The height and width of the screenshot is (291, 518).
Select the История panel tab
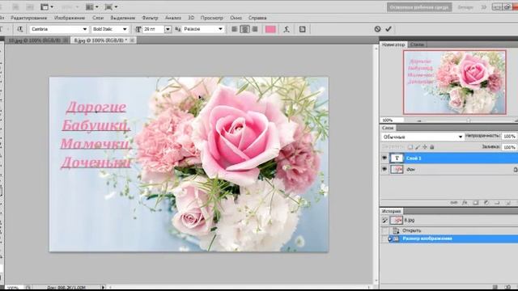[x=392, y=211]
